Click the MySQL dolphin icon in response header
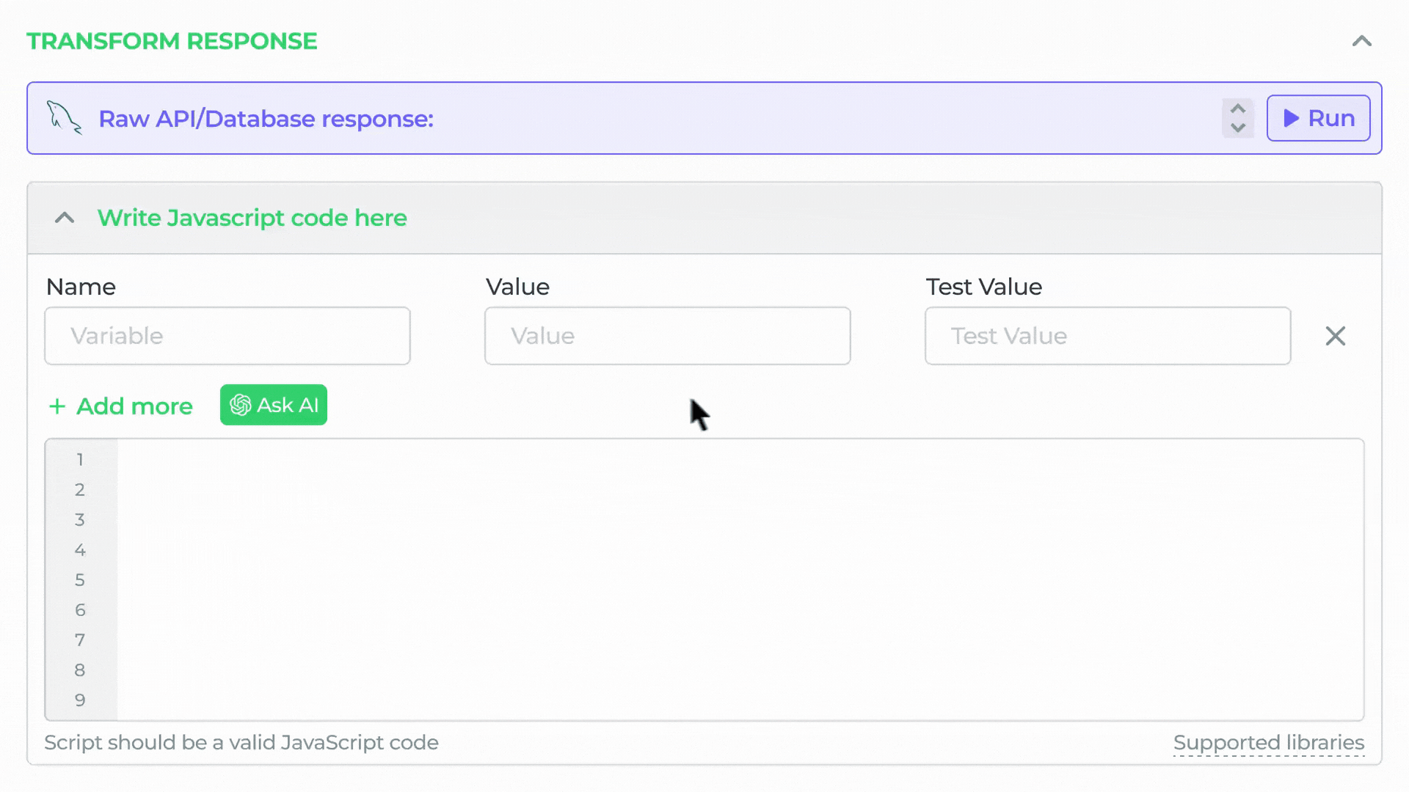This screenshot has height=792, width=1409. (62, 117)
